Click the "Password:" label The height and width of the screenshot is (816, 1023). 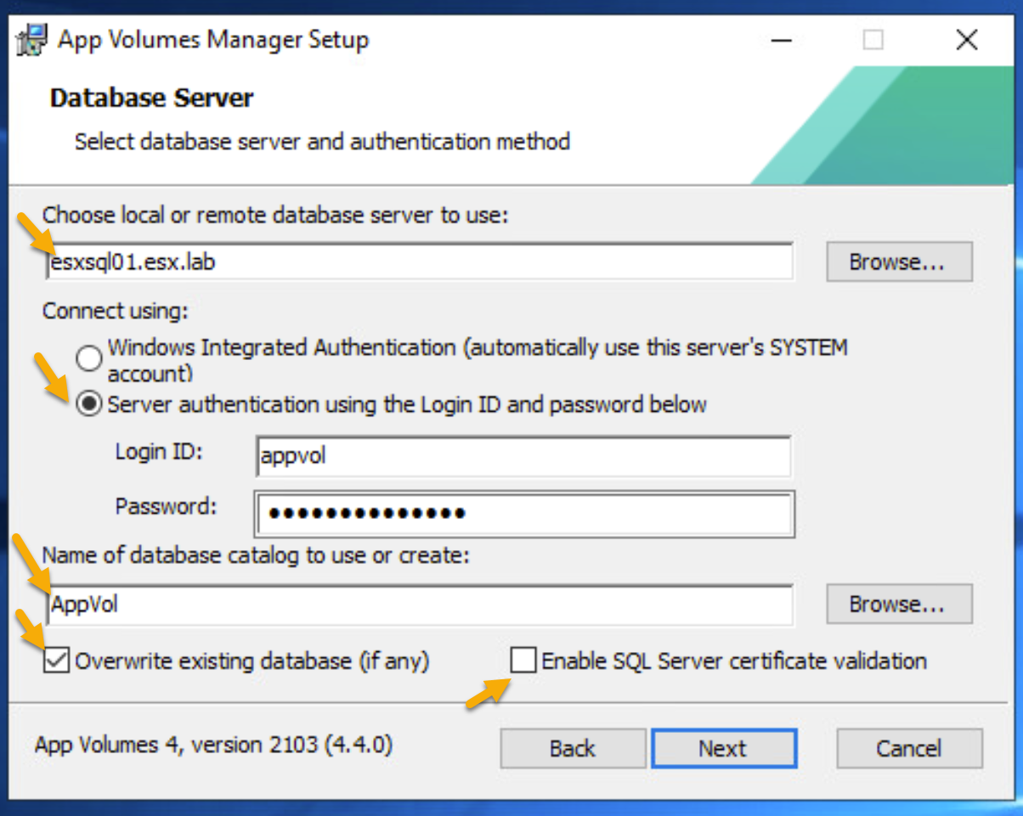[x=167, y=507]
